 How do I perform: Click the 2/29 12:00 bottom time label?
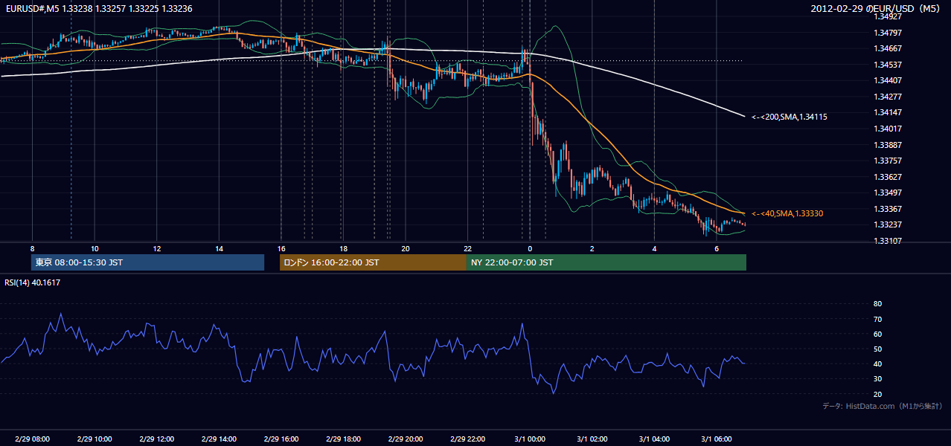pos(157,439)
